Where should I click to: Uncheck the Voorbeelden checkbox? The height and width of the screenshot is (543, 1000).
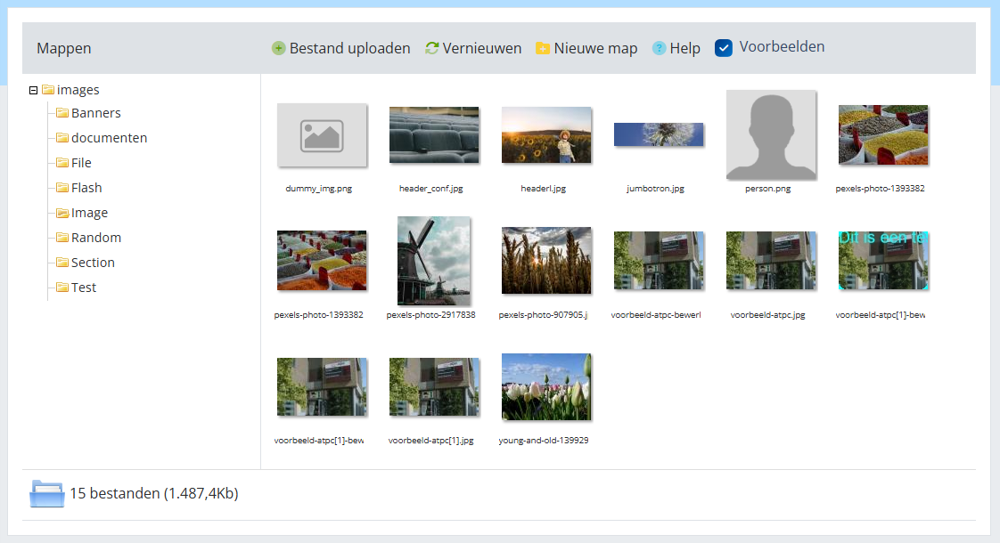[724, 48]
